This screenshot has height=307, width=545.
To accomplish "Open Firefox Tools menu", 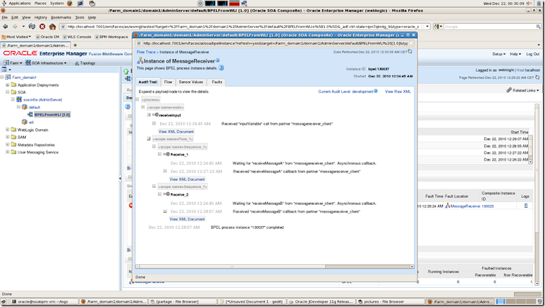I will (80, 18).
